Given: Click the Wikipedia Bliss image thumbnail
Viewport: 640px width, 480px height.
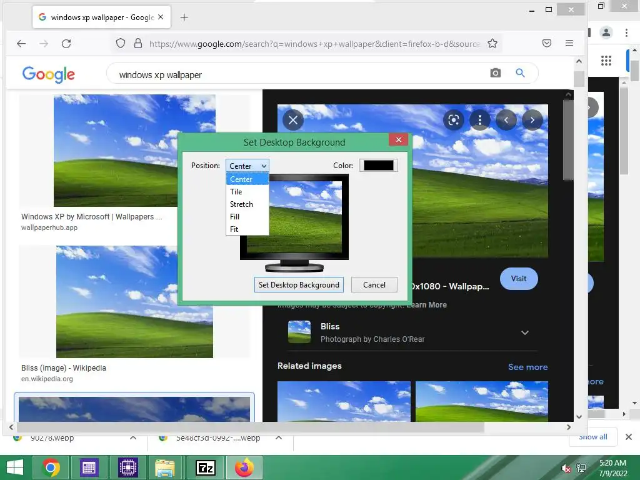Looking at the screenshot, I should tap(135, 302).
